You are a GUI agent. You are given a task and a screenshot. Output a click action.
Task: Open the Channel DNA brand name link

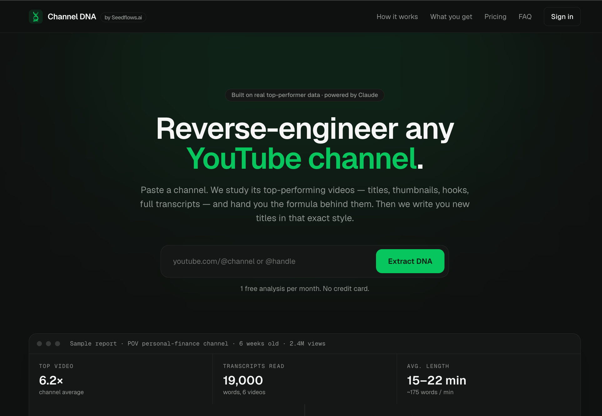[72, 17]
